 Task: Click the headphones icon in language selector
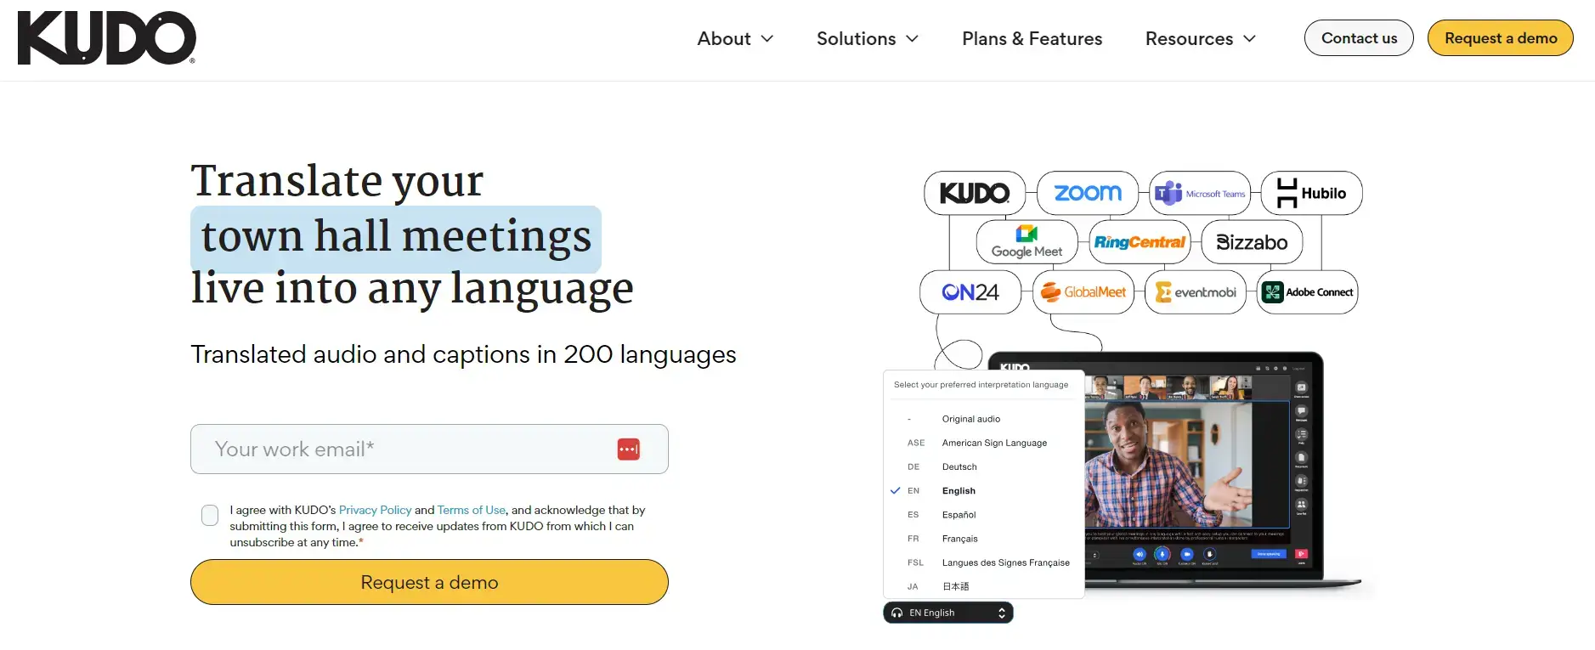pos(897,613)
